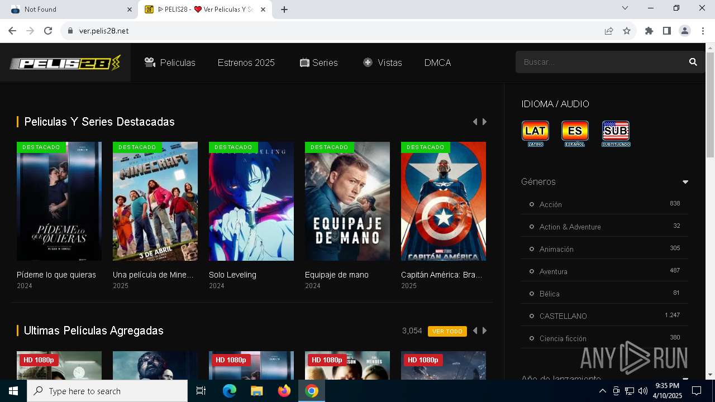715x402 pixels.
Task: Open Solo Leveling title link
Action: coord(232,275)
